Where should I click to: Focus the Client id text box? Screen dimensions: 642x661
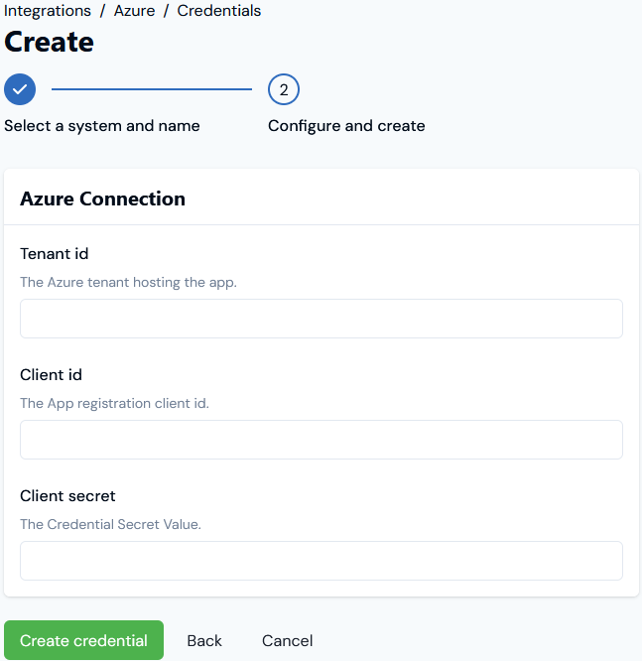[x=321, y=440]
